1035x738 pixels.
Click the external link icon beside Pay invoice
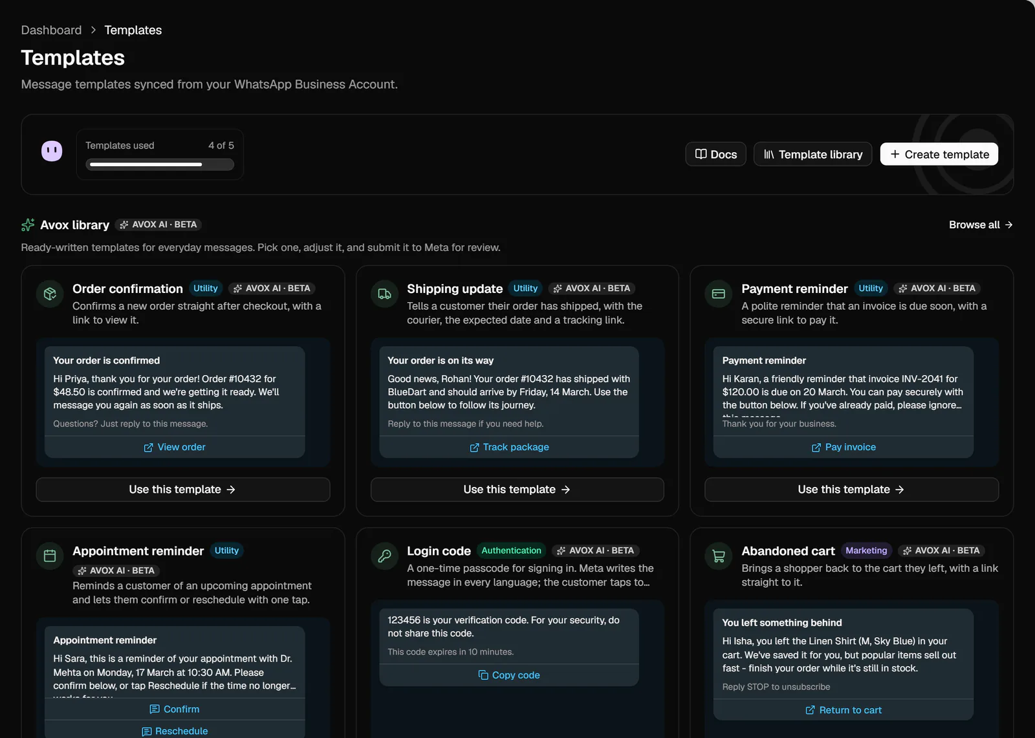(816, 448)
